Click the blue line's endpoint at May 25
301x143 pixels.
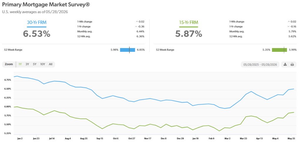point(294,89)
